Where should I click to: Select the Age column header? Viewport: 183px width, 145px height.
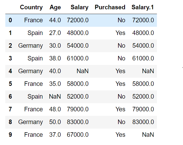[55, 7]
